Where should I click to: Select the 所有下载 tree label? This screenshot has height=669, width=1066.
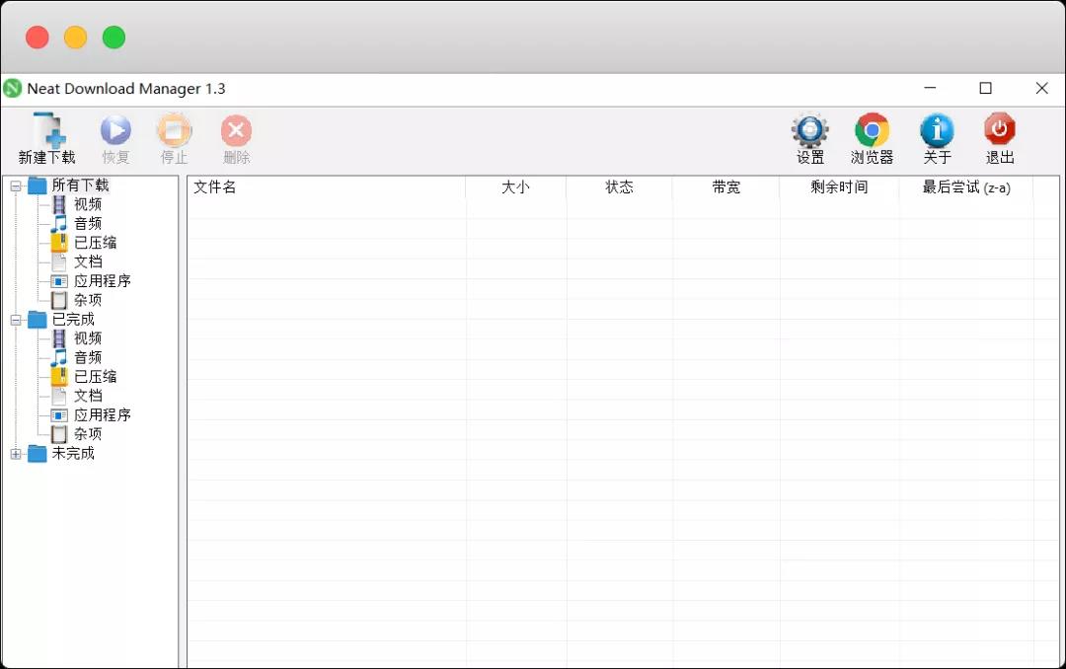pyautogui.click(x=80, y=185)
